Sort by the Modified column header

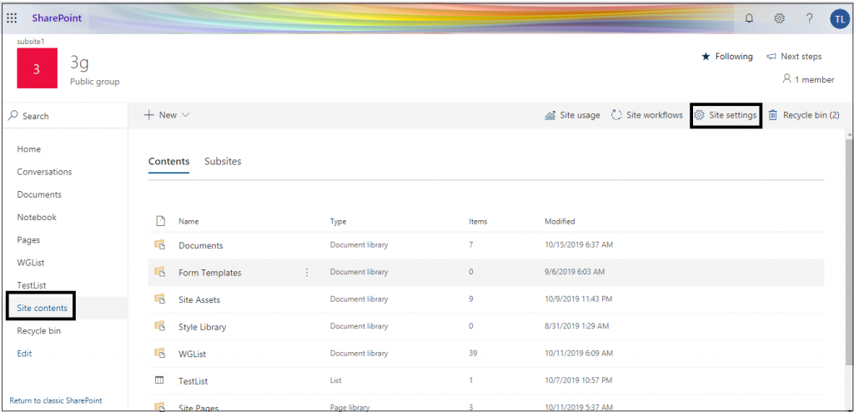(x=560, y=221)
